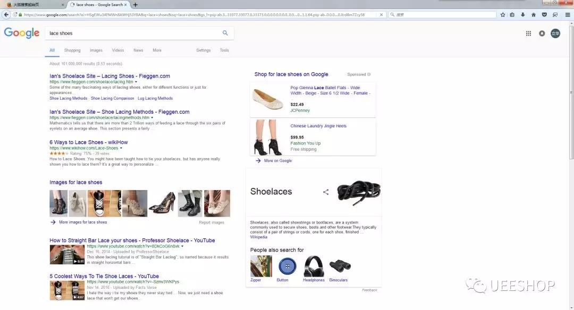The width and height of the screenshot is (574, 310).
Task: Switch to the Shopping tab
Action: [x=72, y=50]
